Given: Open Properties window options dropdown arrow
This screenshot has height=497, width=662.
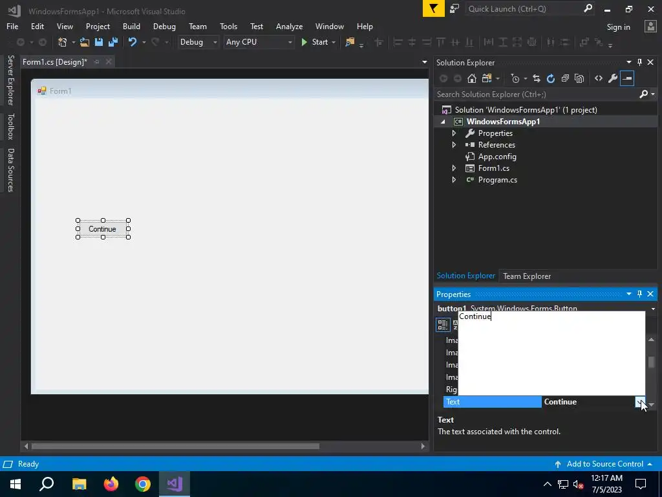Looking at the screenshot, I should click(628, 294).
